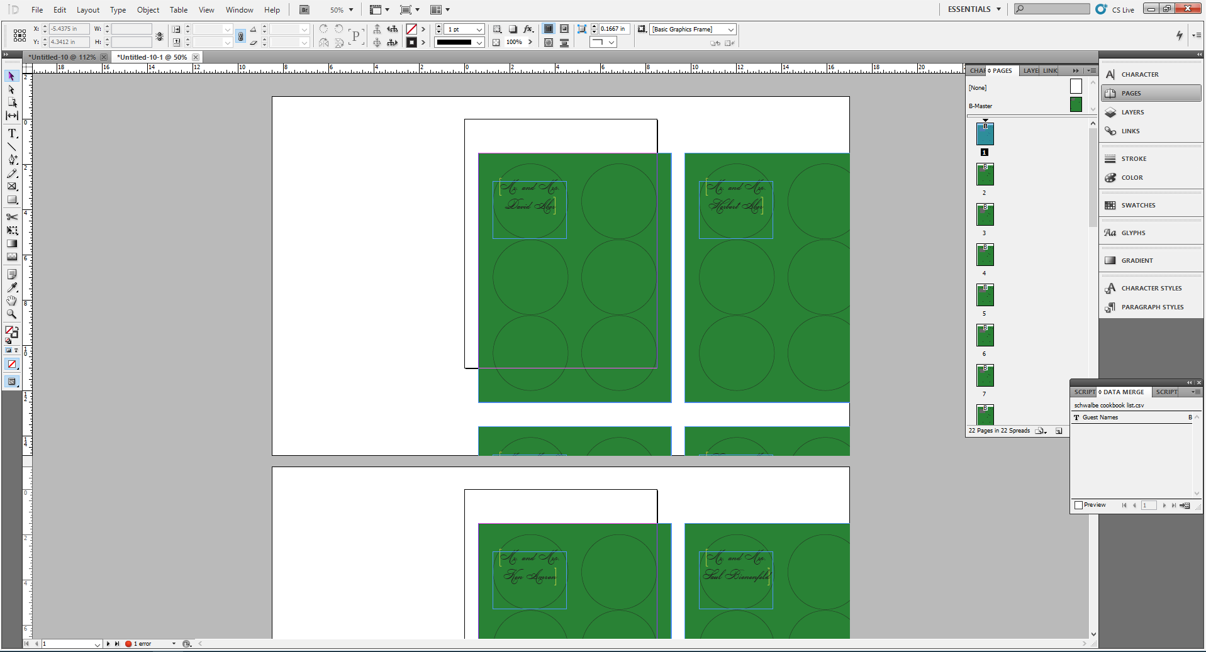Click the drop shadow icon
The height and width of the screenshot is (652, 1206).
pos(513,29)
